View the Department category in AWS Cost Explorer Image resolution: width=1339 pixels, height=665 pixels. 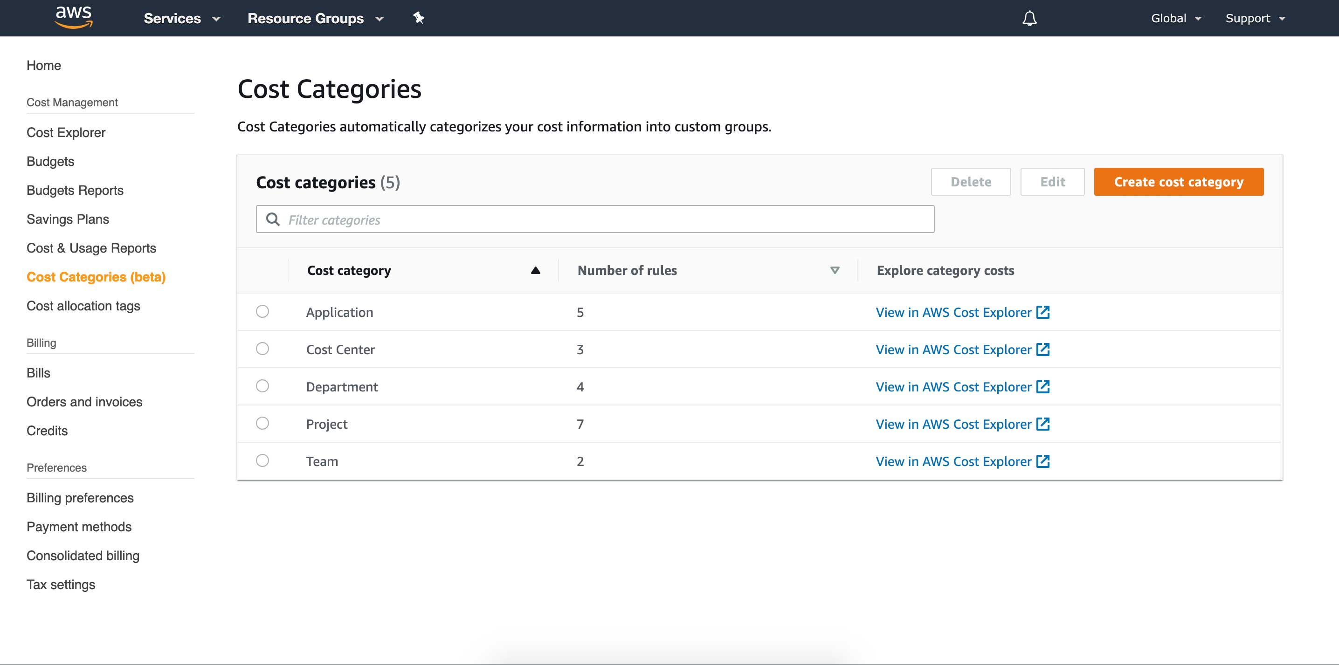coord(953,386)
